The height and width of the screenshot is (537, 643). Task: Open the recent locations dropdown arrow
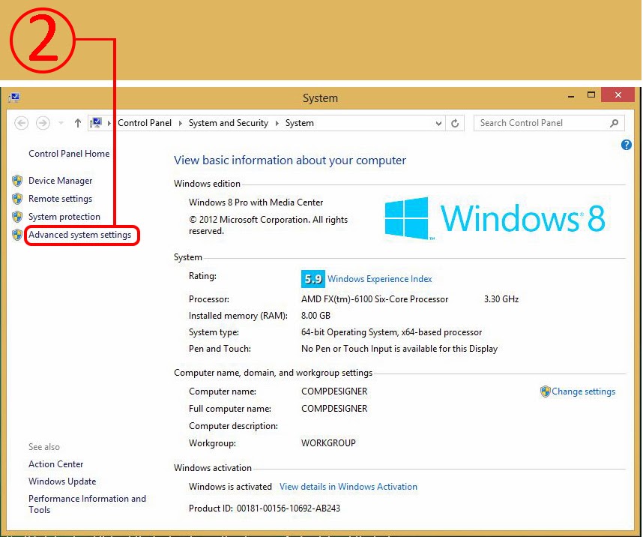pyautogui.click(x=61, y=123)
